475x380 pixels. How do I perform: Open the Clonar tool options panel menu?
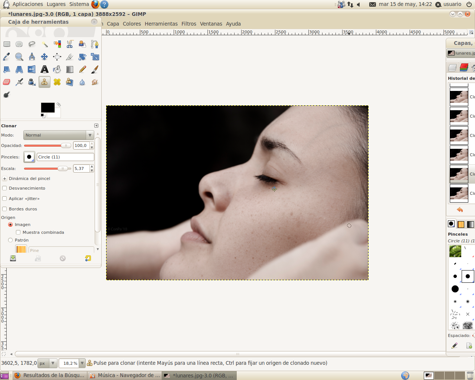point(96,126)
